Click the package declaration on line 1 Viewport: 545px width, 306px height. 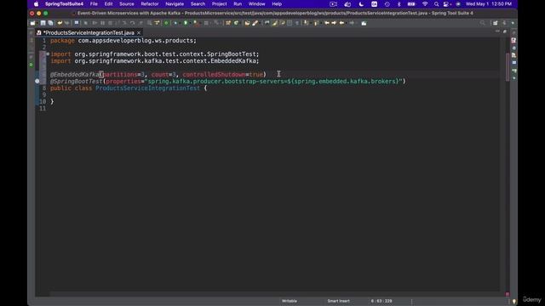coord(123,41)
